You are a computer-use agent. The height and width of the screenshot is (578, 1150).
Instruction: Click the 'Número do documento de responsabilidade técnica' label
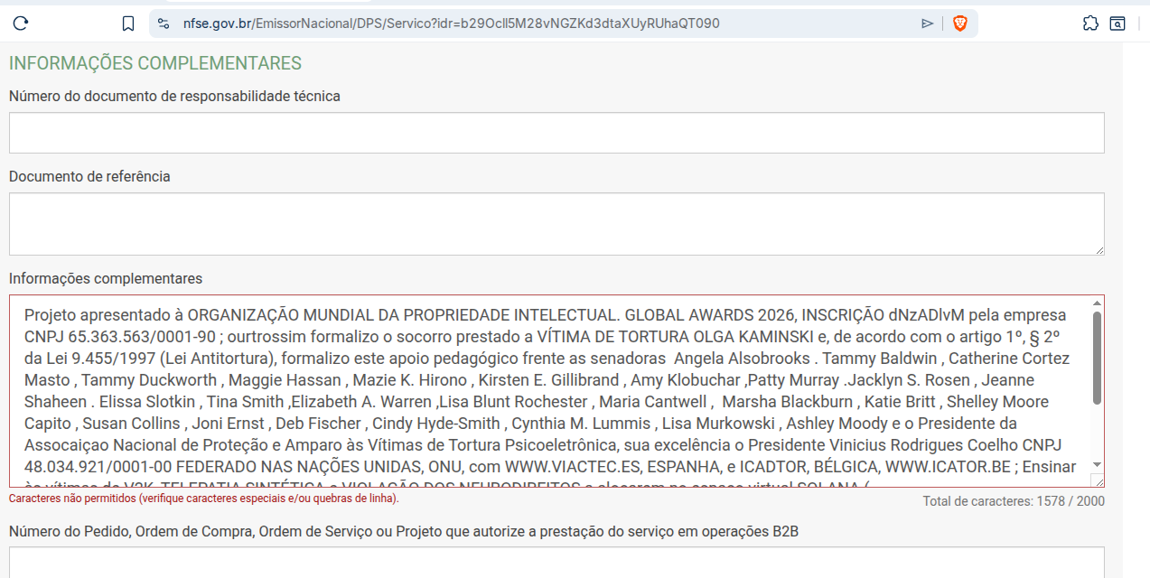(x=174, y=96)
